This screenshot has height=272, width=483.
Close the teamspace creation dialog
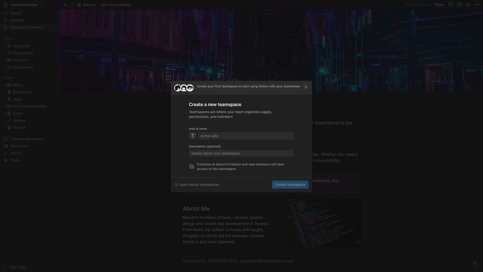click(x=306, y=87)
